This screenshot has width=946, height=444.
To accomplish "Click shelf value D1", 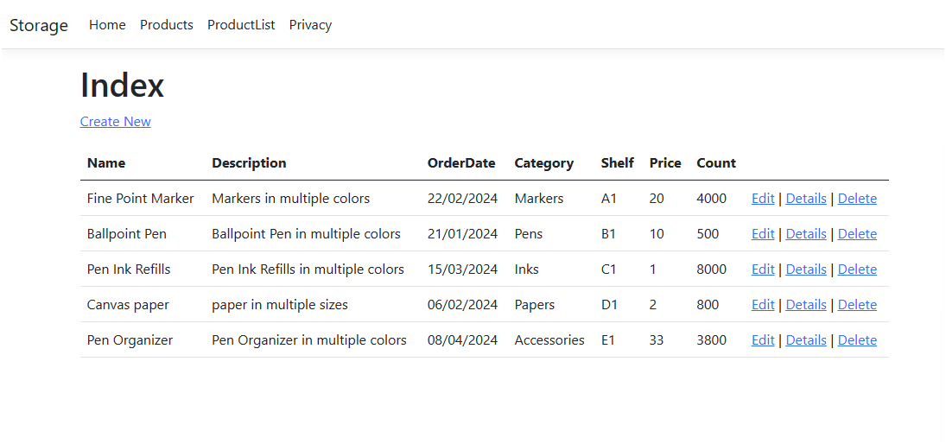I will [x=609, y=305].
